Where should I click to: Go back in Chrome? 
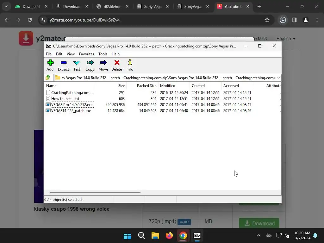pyautogui.click(x=7, y=20)
